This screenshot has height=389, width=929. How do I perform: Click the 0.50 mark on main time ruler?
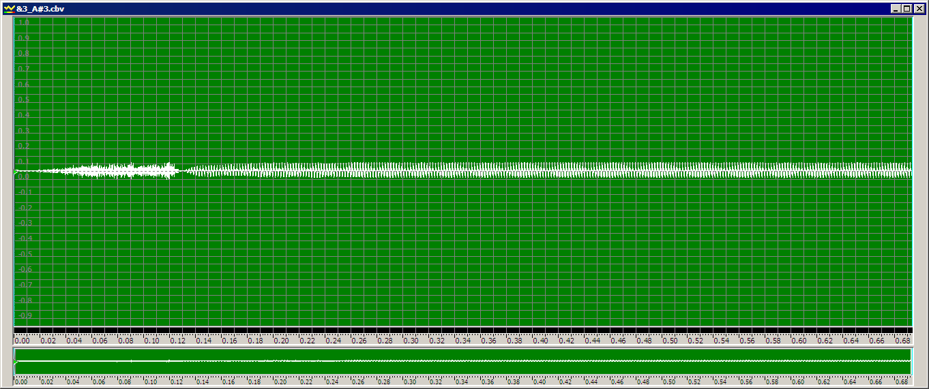pos(670,340)
